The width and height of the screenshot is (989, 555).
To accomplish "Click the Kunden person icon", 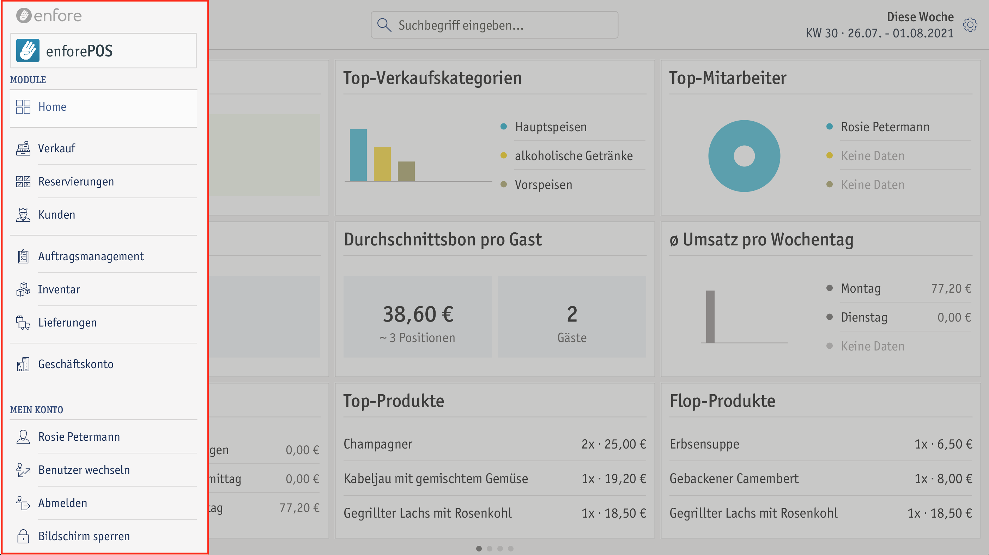I will pyautogui.click(x=23, y=214).
